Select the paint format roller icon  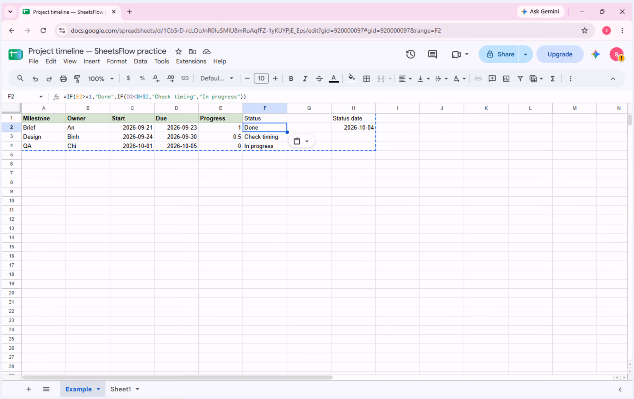[77, 79]
